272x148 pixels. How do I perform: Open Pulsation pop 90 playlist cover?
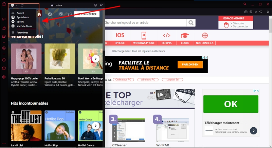pos(60,59)
